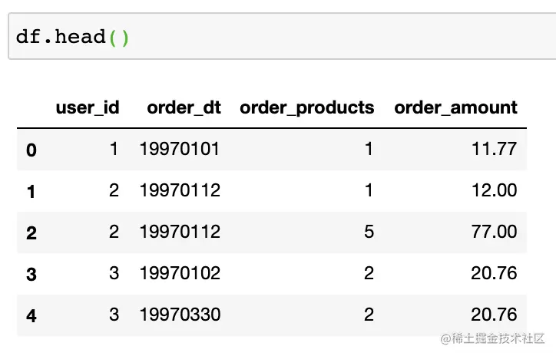The height and width of the screenshot is (356, 556).
Task: Select the order_dt column header
Action: 184,107
